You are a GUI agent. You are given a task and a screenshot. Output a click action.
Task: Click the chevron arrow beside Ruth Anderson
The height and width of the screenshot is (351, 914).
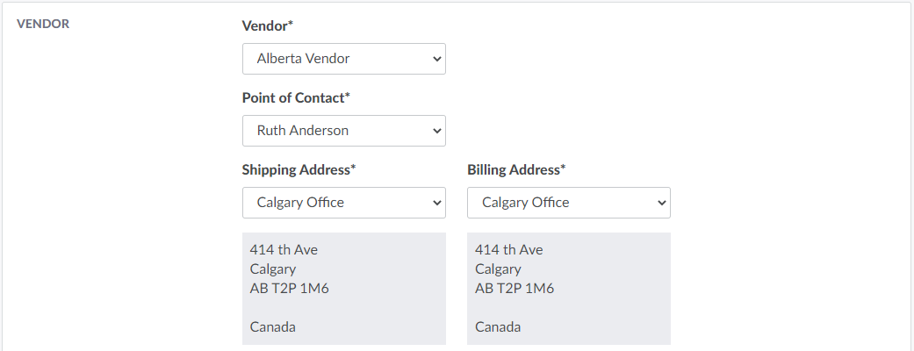pos(437,131)
